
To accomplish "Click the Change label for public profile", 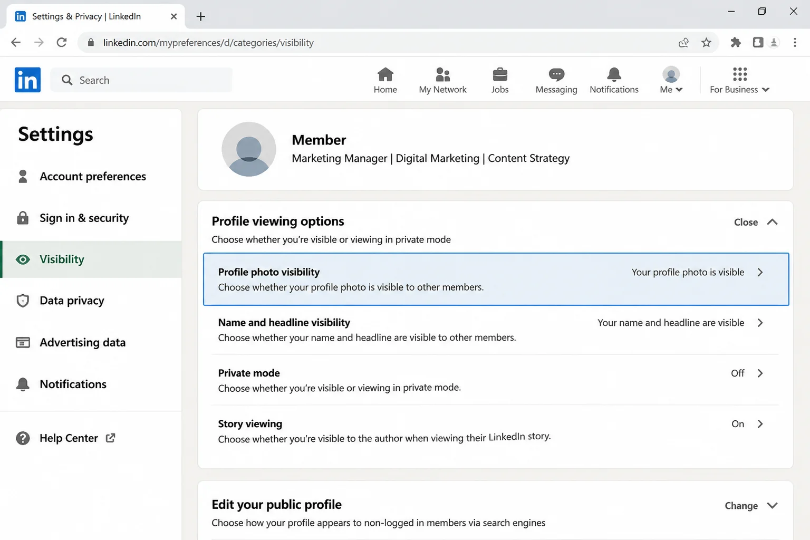I will pos(741,506).
